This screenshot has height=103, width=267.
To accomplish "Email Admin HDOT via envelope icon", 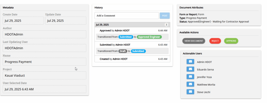I will click(190, 62).
